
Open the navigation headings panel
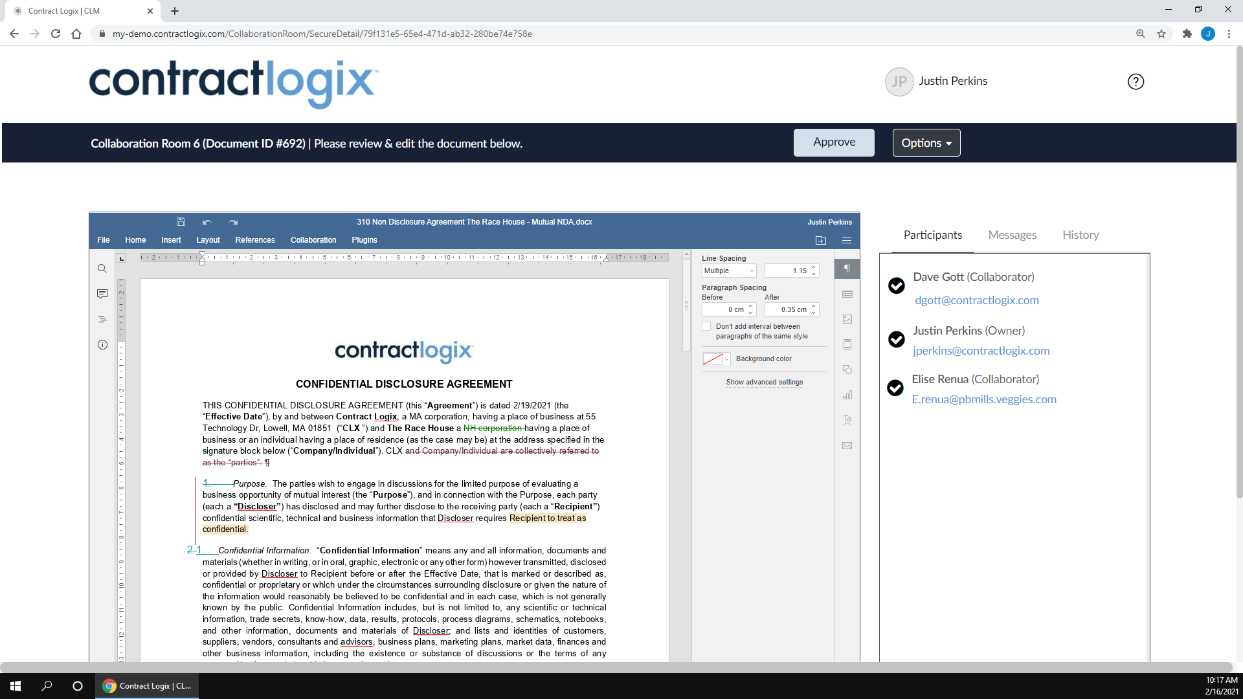coord(102,319)
